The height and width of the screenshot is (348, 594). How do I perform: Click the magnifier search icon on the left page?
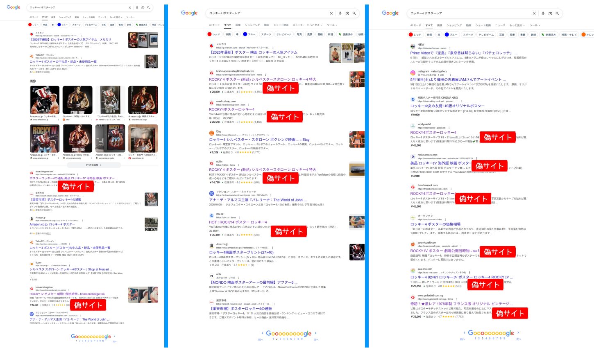pos(148,7)
